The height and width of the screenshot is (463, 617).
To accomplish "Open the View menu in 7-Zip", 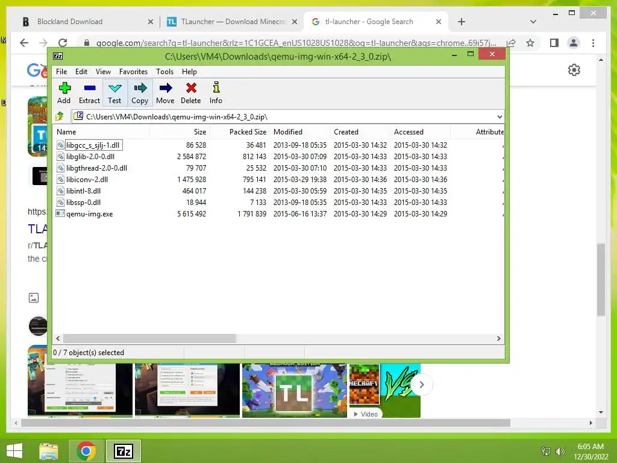I will tap(103, 72).
